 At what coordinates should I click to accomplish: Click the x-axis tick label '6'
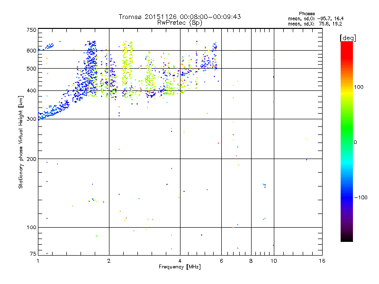coord(221,261)
